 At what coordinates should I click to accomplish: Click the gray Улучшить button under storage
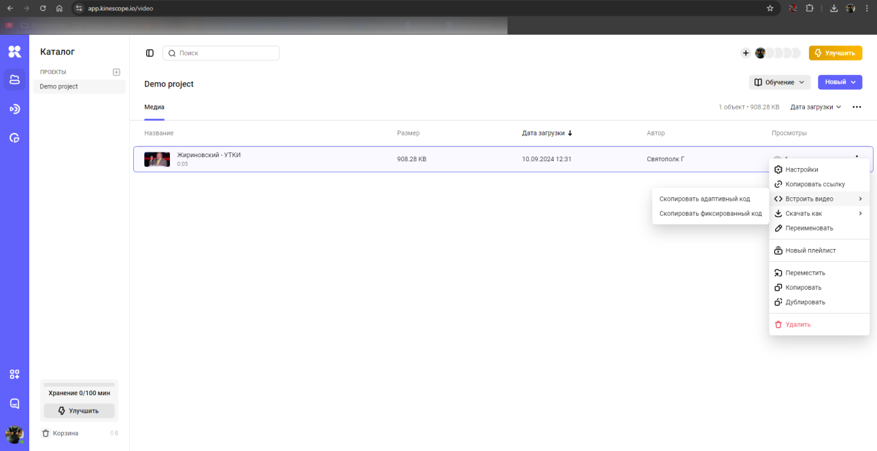[79, 411]
